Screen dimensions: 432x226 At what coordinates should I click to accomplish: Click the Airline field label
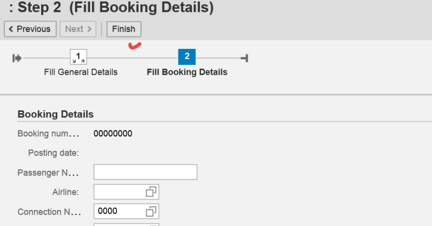(x=65, y=192)
